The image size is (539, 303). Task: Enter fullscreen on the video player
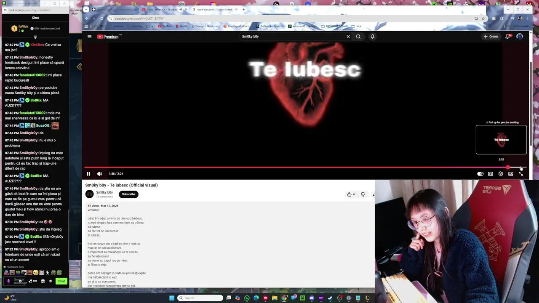point(521,174)
